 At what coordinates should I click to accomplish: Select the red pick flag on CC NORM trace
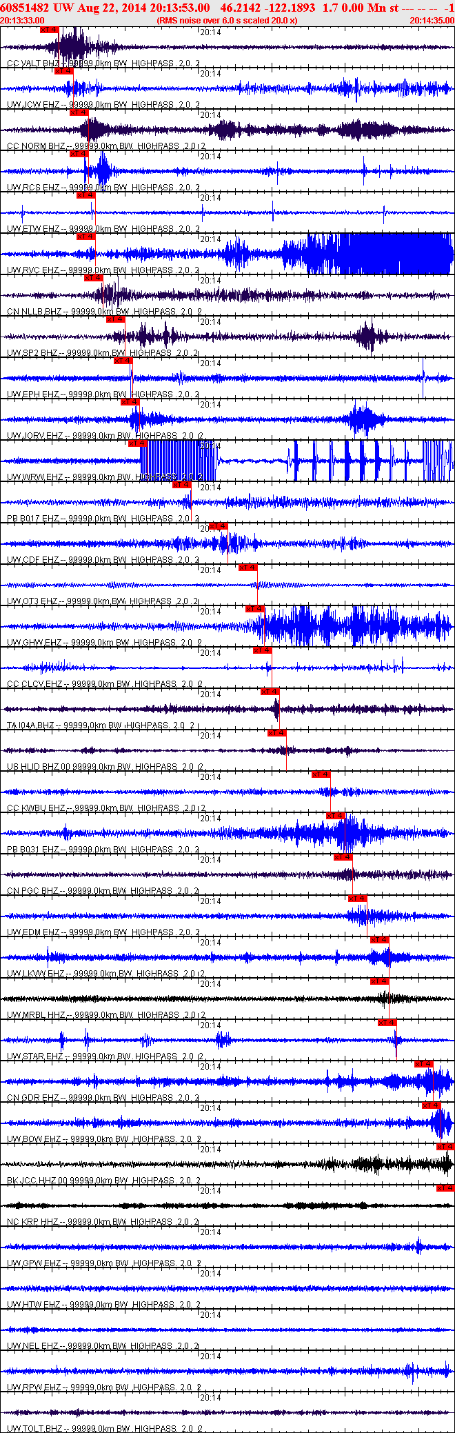(x=79, y=112)
